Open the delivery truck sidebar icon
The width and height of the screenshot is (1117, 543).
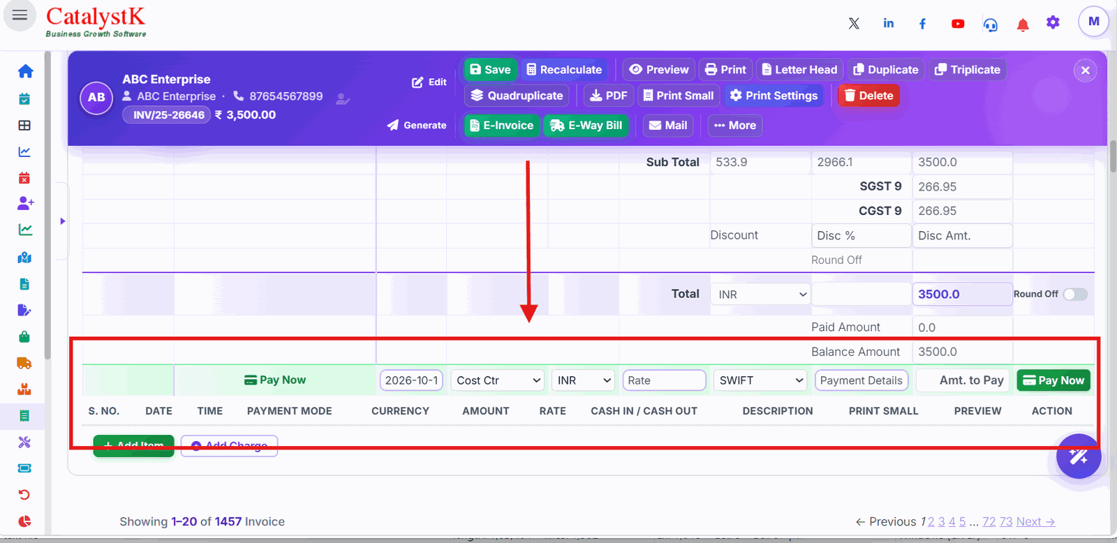point(24,363)
